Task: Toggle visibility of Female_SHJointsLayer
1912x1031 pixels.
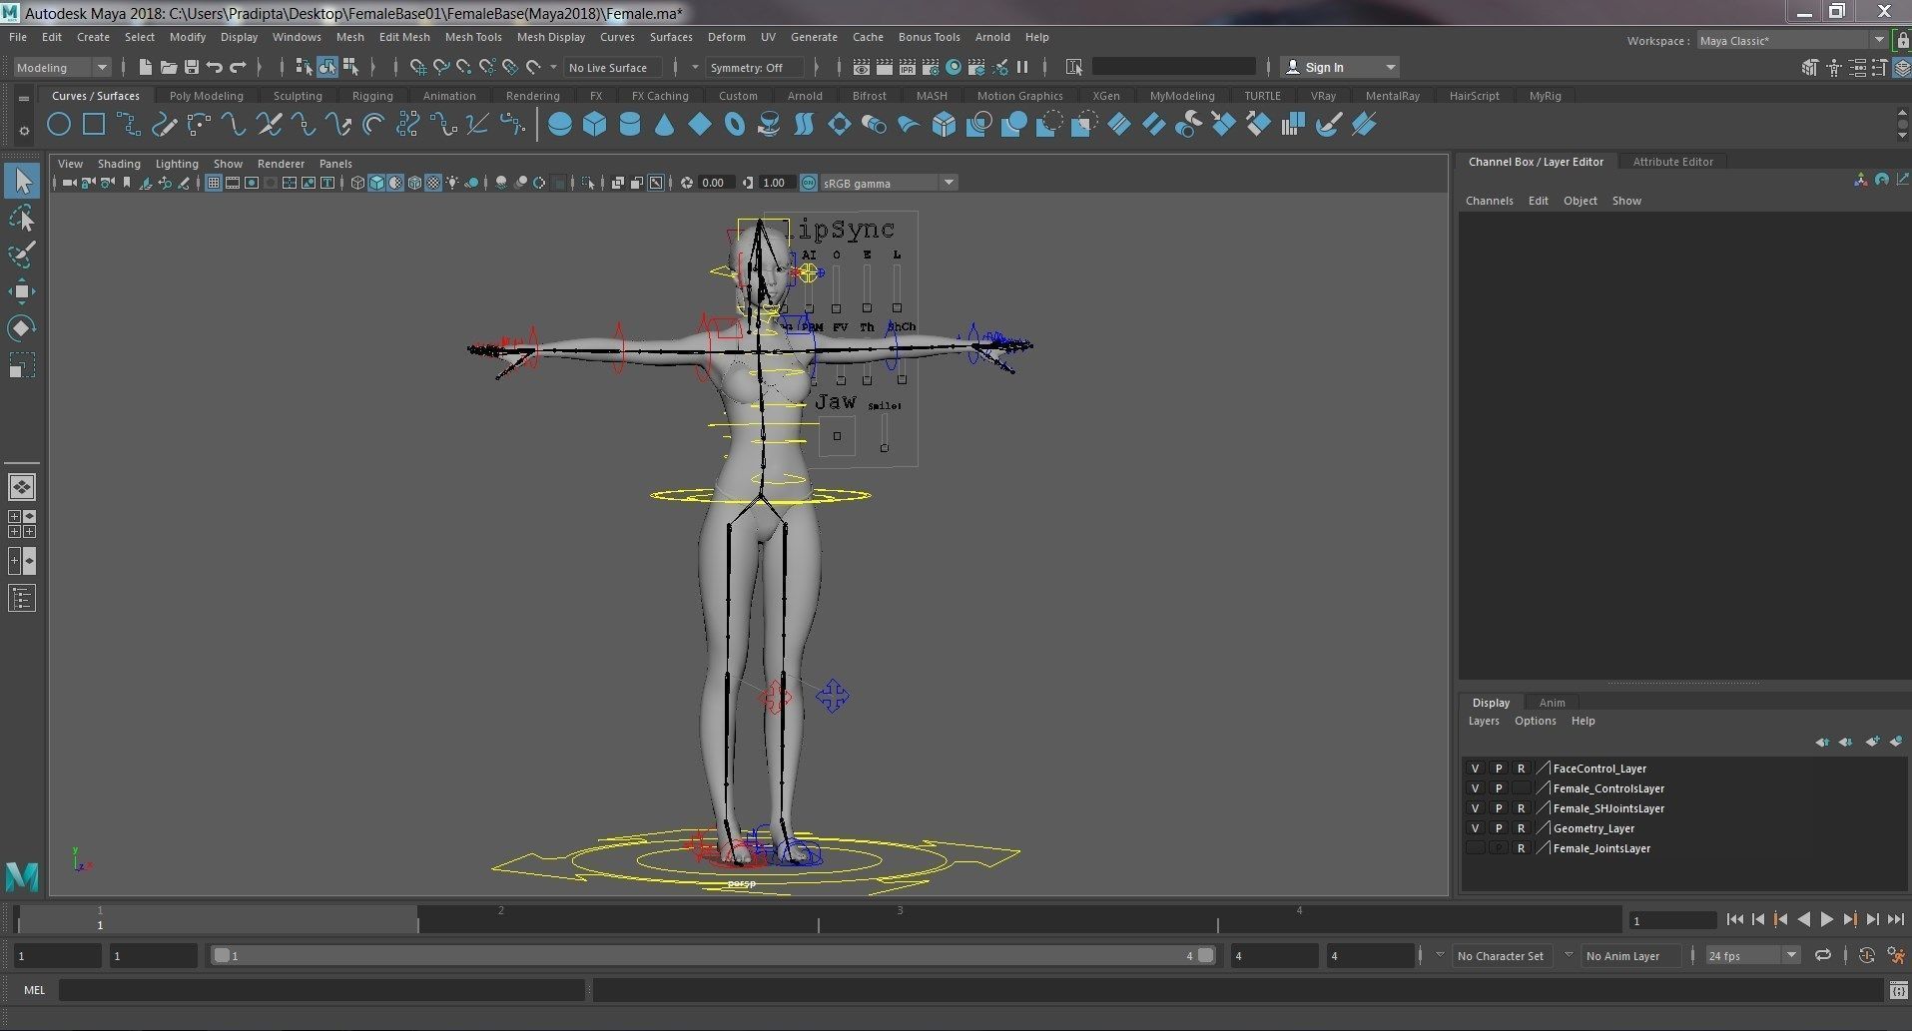Action: click(1475, 808)
